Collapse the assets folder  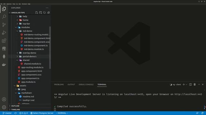23,86
